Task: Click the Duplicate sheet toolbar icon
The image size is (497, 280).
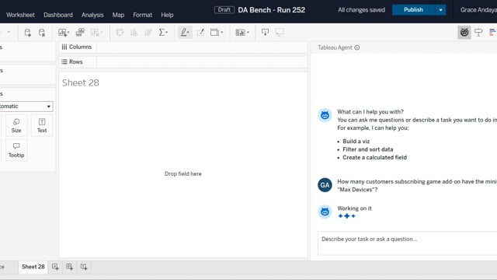Action: (x=80, y=33)
